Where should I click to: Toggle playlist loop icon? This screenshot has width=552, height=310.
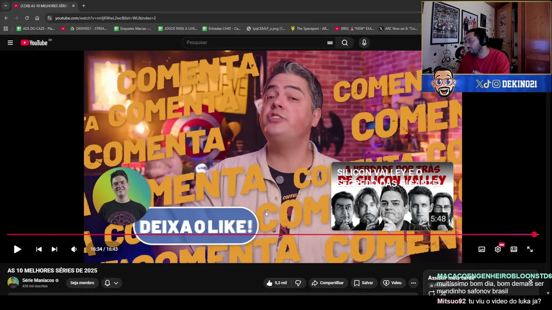tap(432, 294)
